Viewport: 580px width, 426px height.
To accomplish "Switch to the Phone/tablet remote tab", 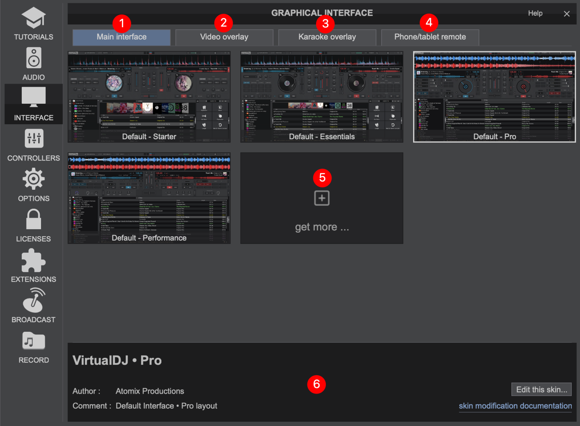I will click(430, 37).
